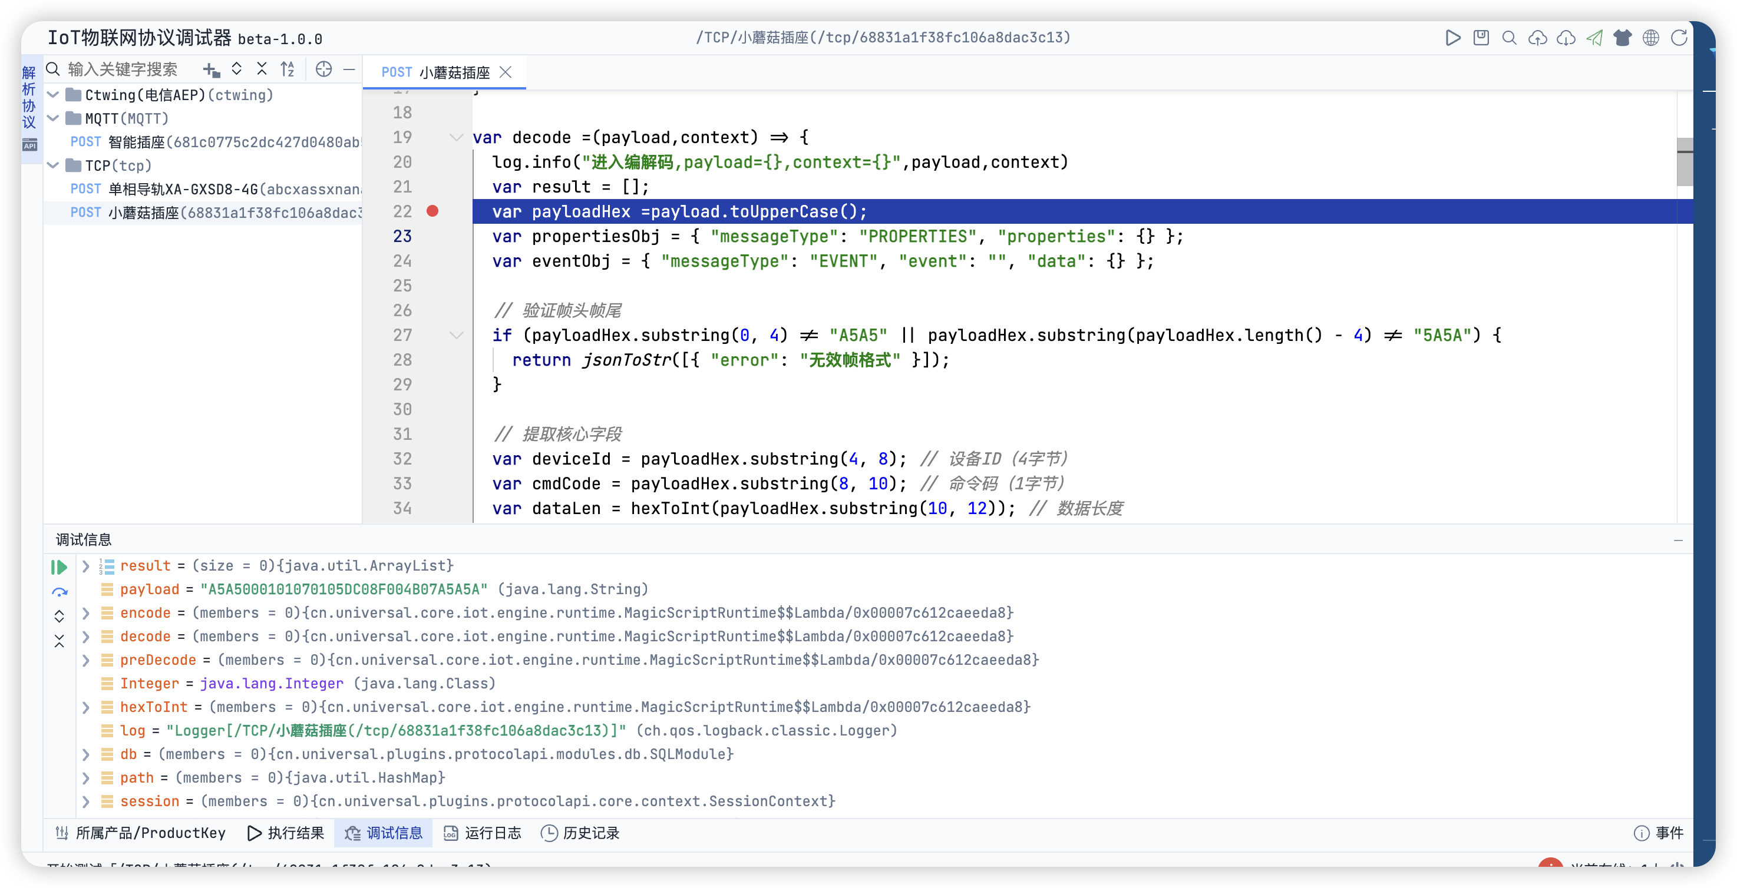Click the cloud download icon
Screen dimensions: 1737x888
click(1566, 38)
